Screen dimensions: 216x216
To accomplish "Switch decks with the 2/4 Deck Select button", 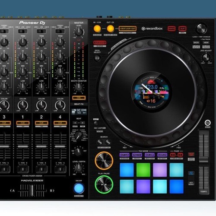I will (x=97, y=58).
